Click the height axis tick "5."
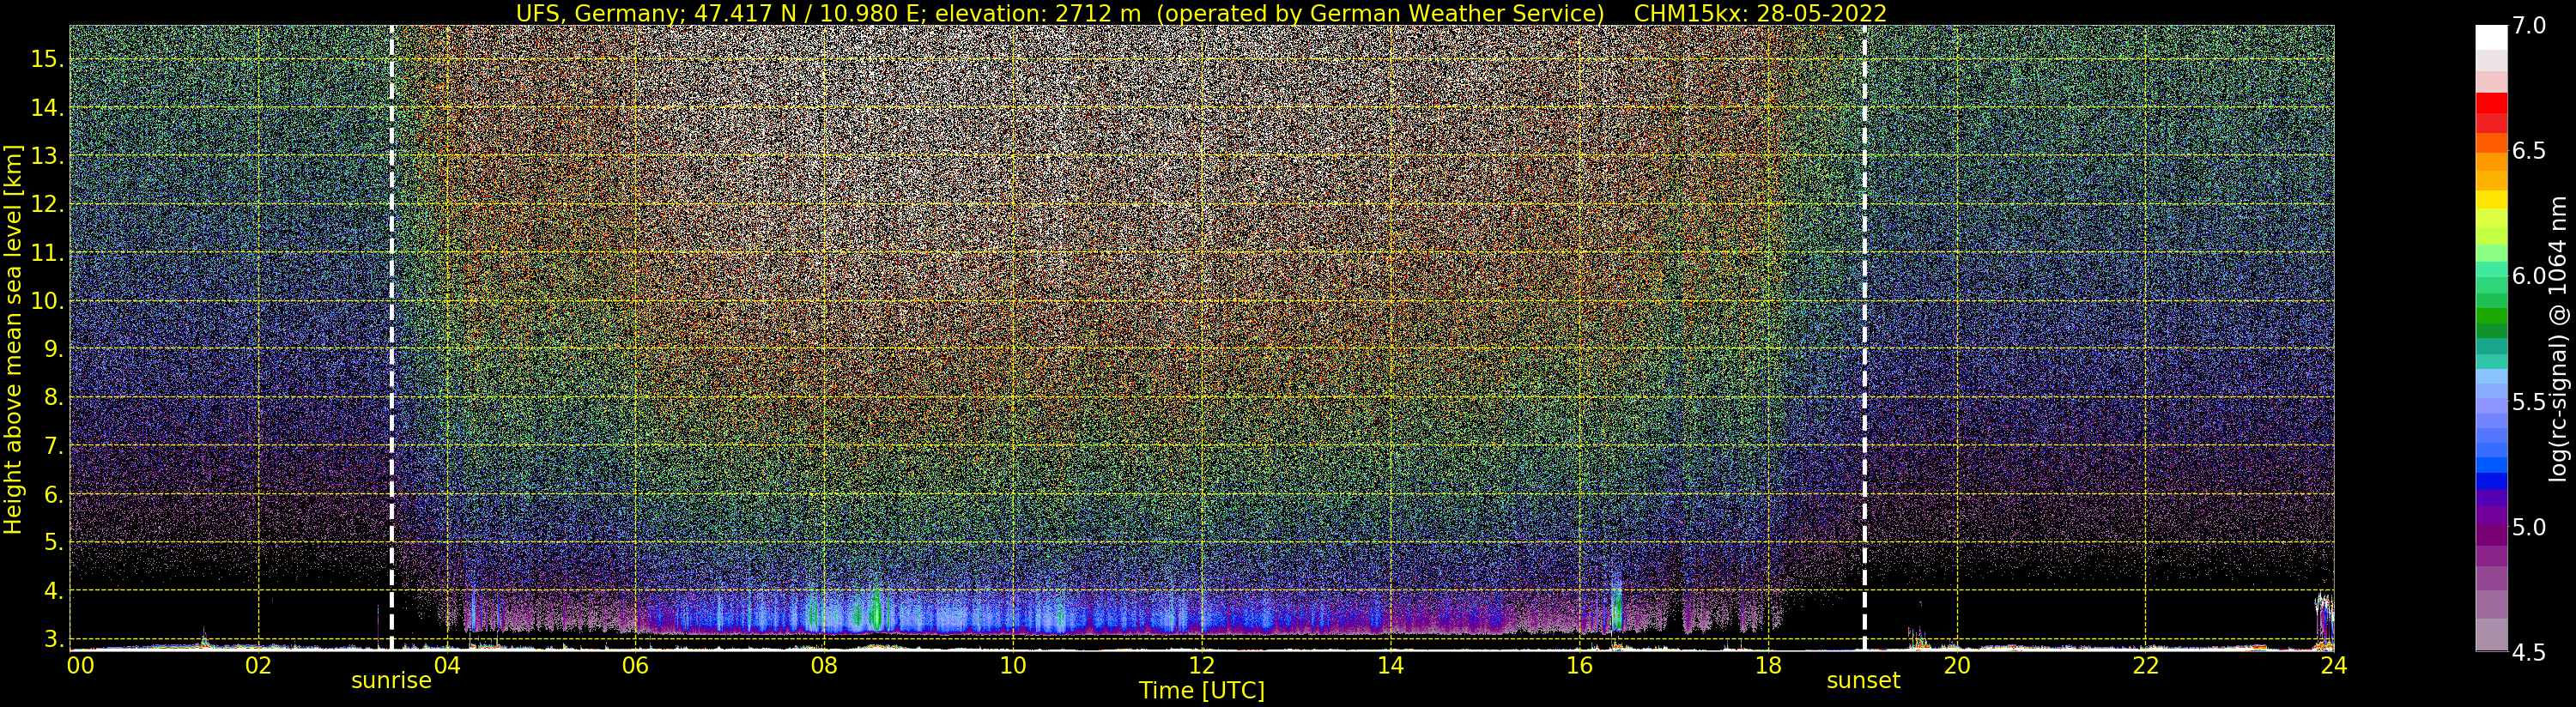Viewport: 2576px width, 707px height. (x=53, y=543)
